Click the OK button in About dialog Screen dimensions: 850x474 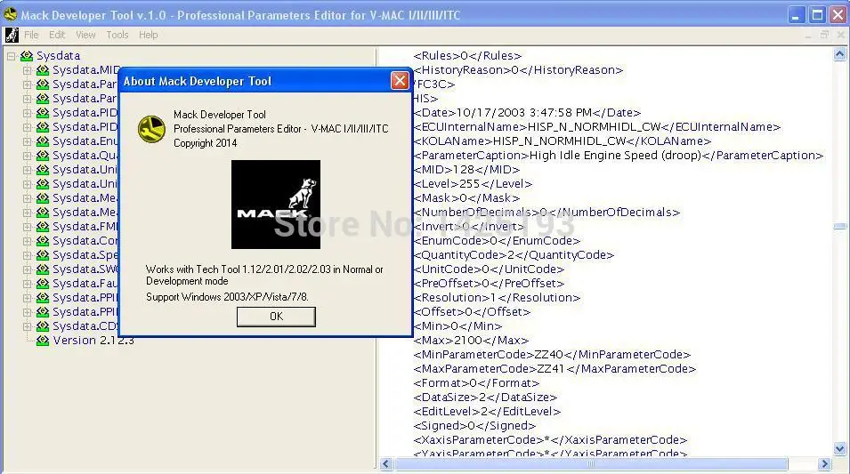276,317
